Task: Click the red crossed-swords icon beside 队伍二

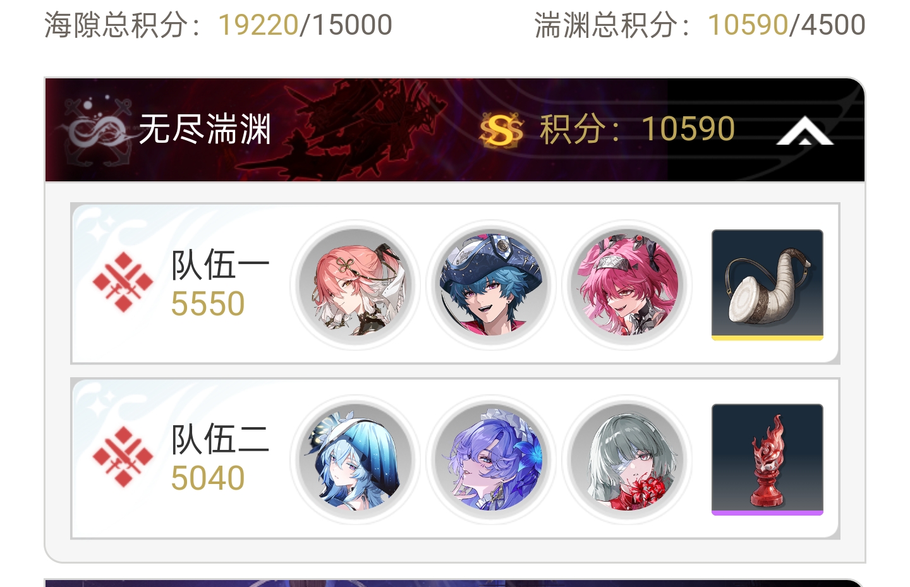Action: [123, 456]
